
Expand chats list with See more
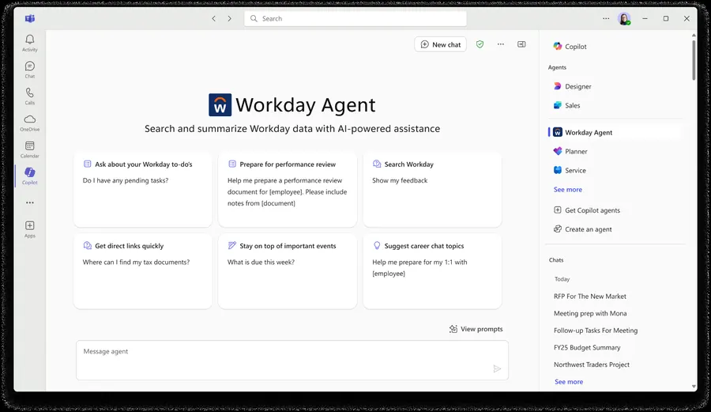569,382
